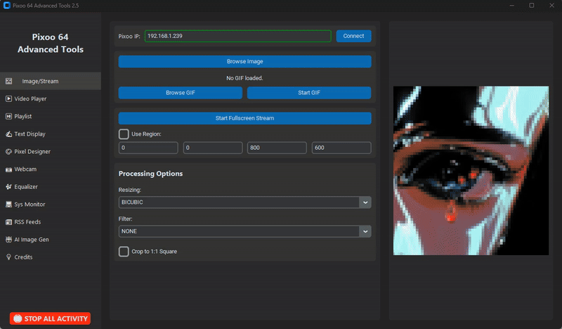The width and height of the screenshot is (562, 329).
Task: Open the Pixel Designer section
Action: (50, 151)
